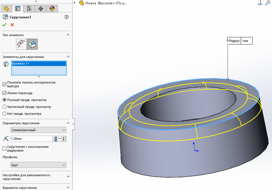Select the FilletXpert type icon

(x=21, y=44)
